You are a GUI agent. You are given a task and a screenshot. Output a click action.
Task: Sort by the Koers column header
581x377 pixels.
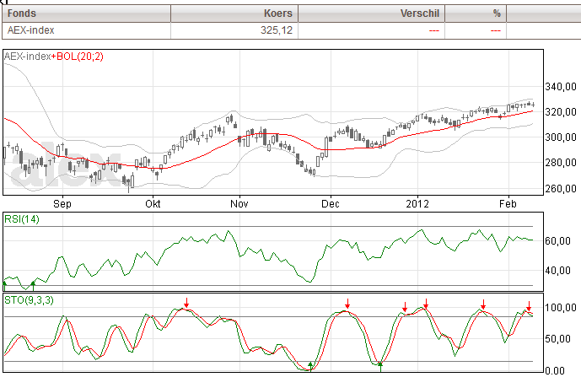234,13
